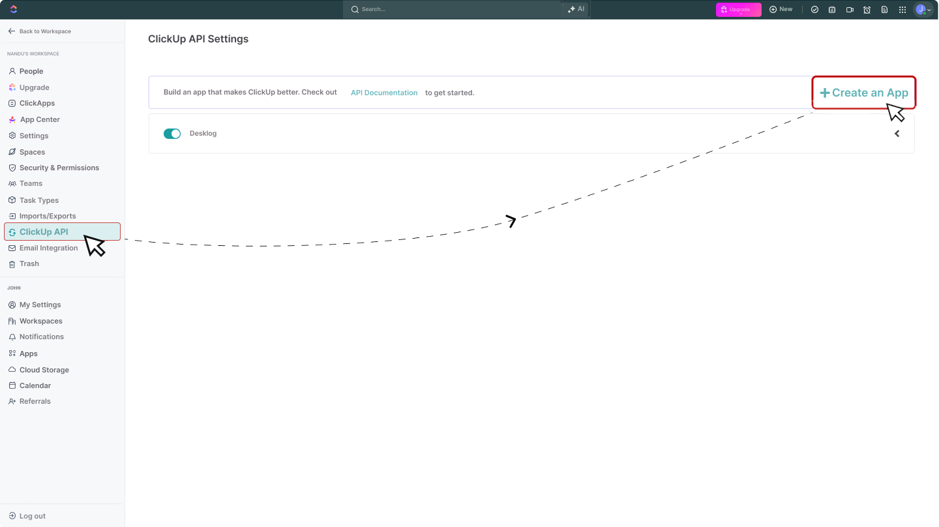
Task: Open the API Documentation link
Action: pyautogui.click(x=383, y=93)
